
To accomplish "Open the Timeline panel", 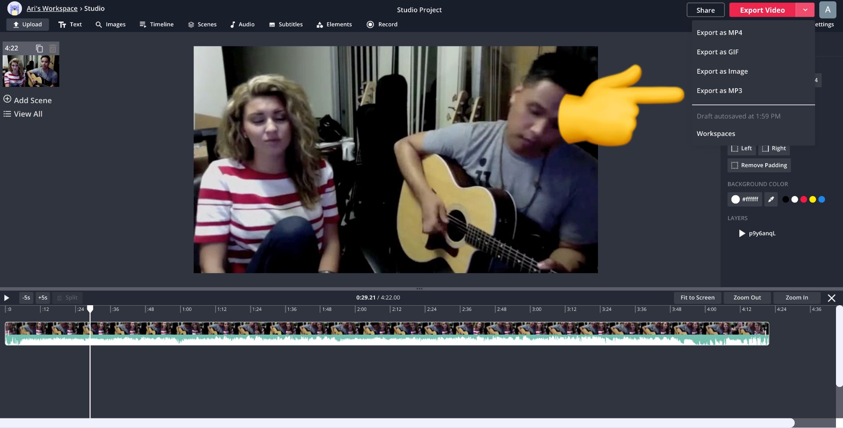I will point(156,24).
